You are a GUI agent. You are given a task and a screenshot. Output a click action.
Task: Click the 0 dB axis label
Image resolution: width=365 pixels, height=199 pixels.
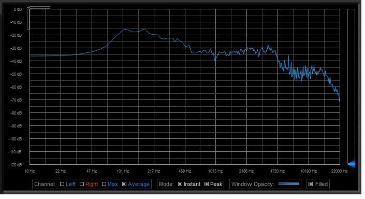[18, 9]
